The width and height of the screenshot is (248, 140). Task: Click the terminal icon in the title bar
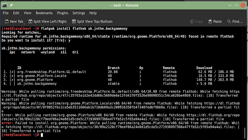pyautogui.click(x=4, y=5)
